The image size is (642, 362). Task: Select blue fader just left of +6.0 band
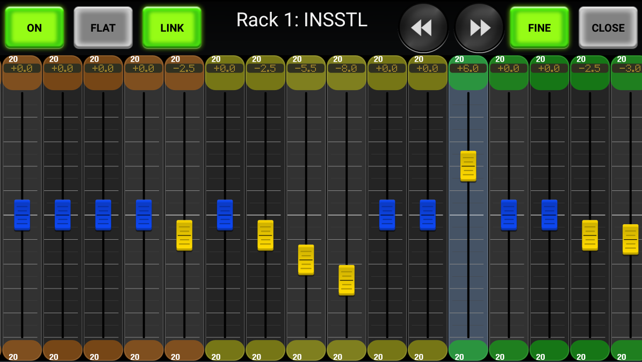pyautogui.click(x=428, y=215)
